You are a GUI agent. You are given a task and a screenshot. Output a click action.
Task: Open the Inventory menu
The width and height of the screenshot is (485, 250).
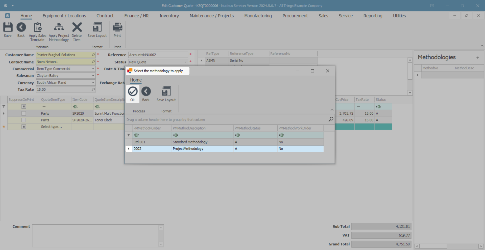click(169, 16)
